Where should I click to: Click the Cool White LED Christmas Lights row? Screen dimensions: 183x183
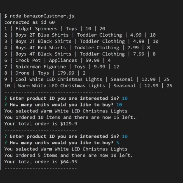[x=87, y=79]
